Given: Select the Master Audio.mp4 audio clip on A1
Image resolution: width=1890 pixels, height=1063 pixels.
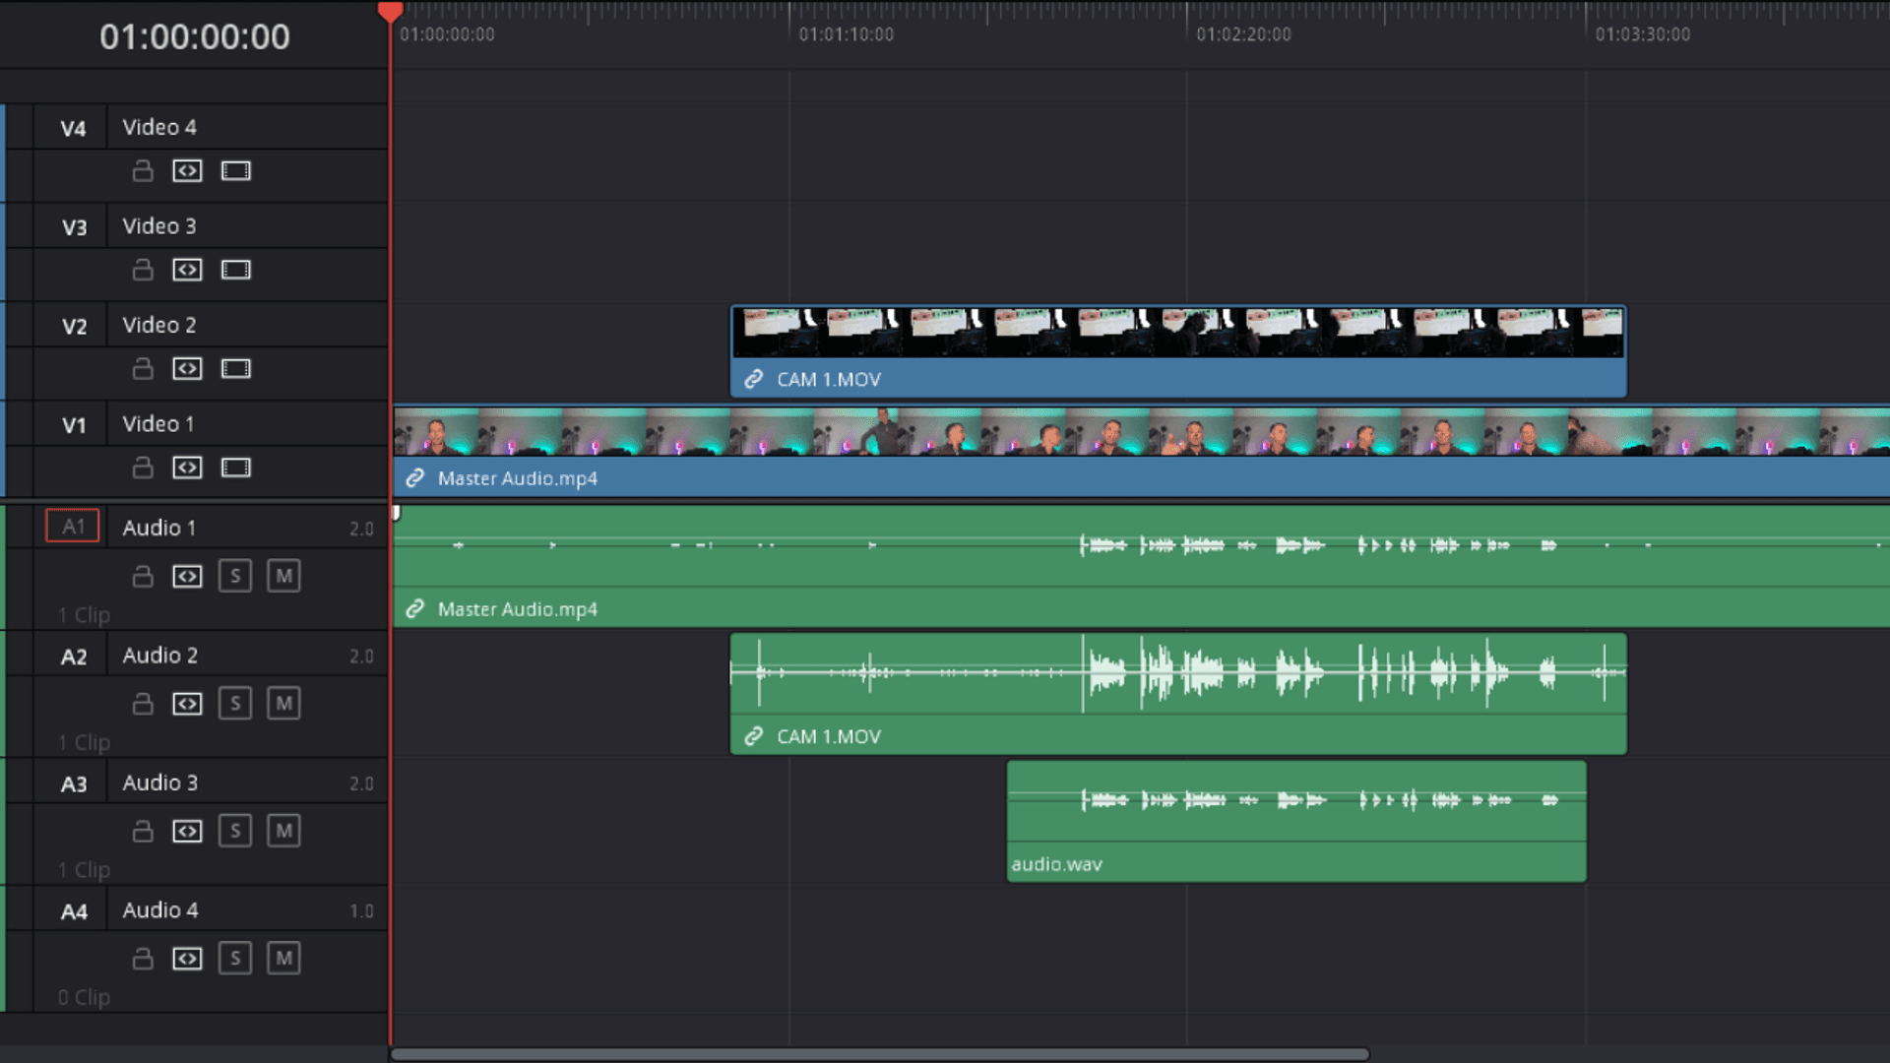Looking at the screenshot, I should pyautogui.click(x=1142, y=566).
